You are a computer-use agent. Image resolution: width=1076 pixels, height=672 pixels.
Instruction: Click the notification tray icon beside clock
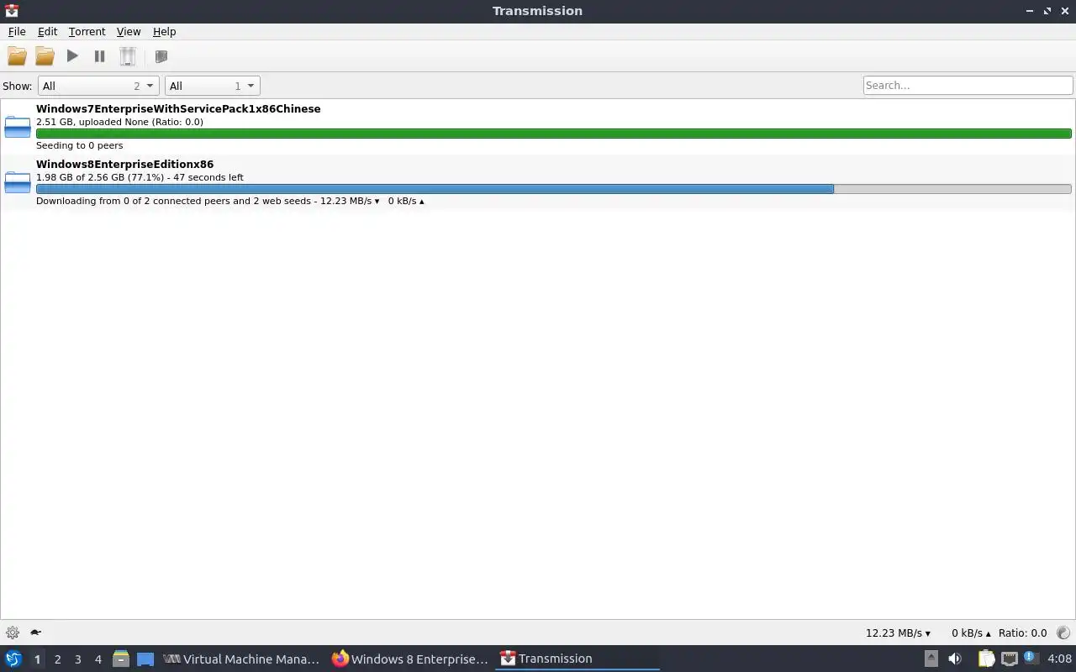pos(1031,658)
